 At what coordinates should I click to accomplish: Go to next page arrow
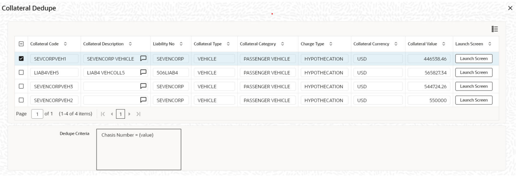129,114
